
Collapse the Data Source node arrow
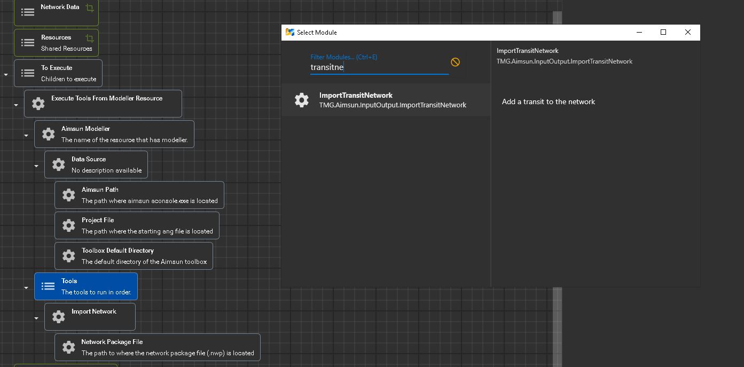(36, 166)
